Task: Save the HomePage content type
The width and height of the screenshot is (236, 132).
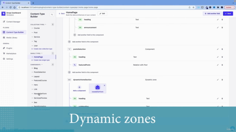Action: (x=228, y=14)
